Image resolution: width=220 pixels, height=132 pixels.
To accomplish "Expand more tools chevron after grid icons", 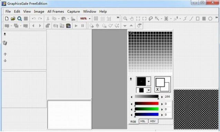I will pyautogui.click(x=118, y=18).
